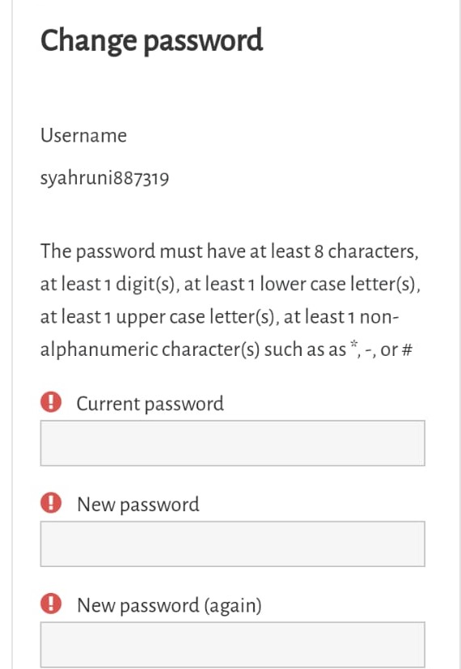Click the 'lower case letter(s)' rule line
461x669 pixels.
click(x=230, y=284)
